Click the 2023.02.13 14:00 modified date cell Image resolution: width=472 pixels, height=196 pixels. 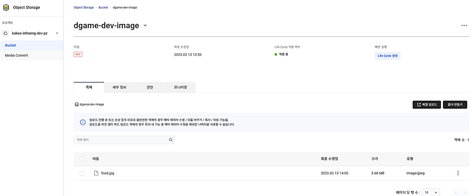tap(334, 173)
